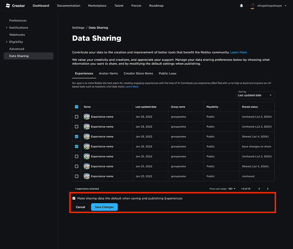
Task: Open the Documentation menu item
Action: (x=69, y=6)
